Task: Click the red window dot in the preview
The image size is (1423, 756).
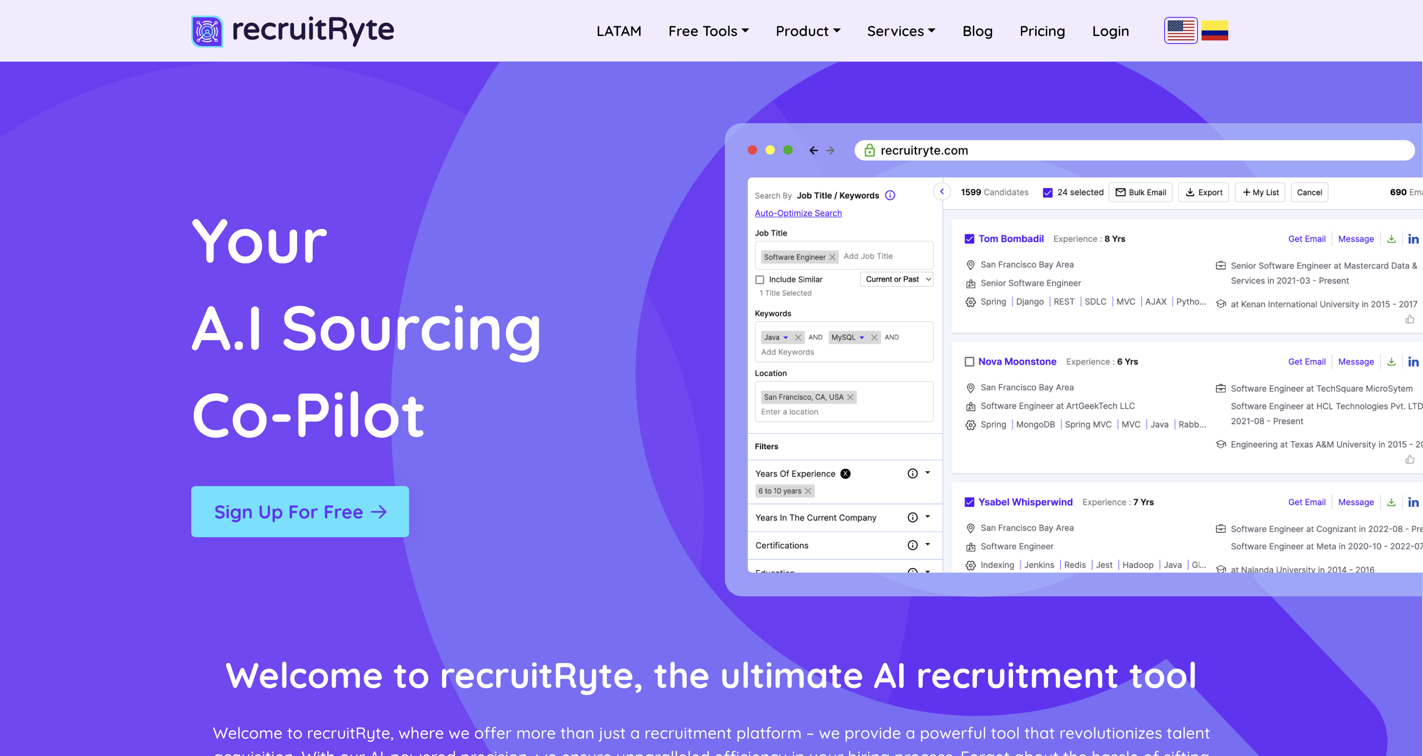Action: pyautogui.click(x=752, y=150)
